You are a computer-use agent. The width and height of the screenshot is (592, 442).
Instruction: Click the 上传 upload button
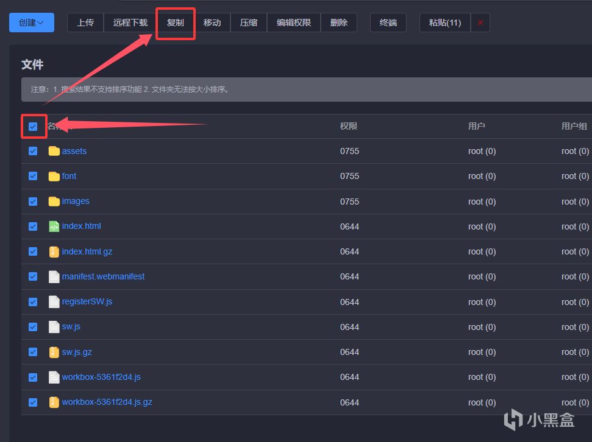tap(85, 23)
